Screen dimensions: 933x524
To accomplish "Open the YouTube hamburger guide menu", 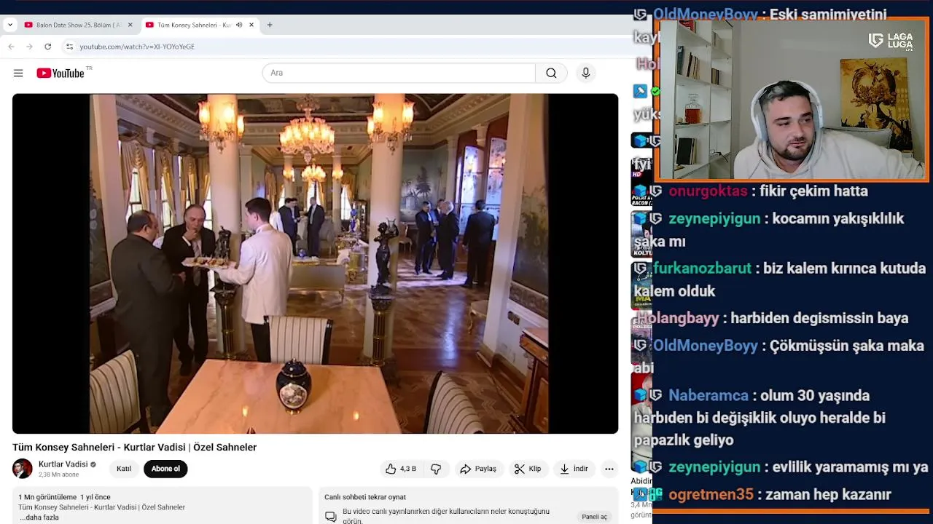I will [x=18, y=73].
